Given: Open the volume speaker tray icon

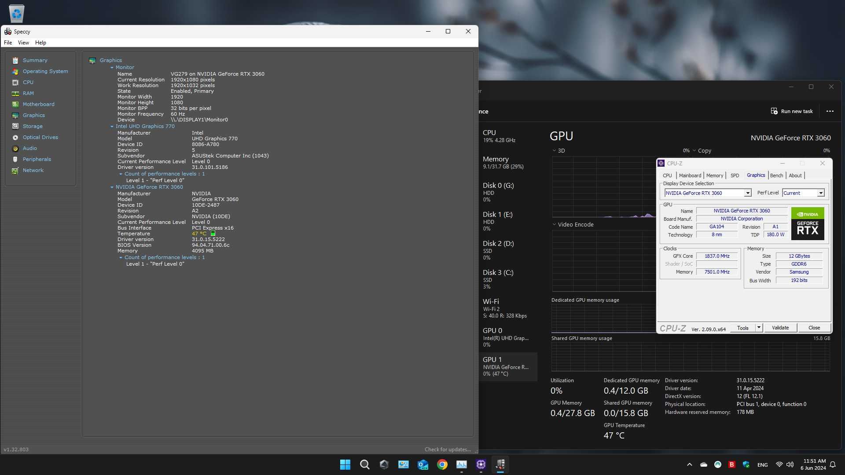Looking at the screenshot, I should (790, 464).
